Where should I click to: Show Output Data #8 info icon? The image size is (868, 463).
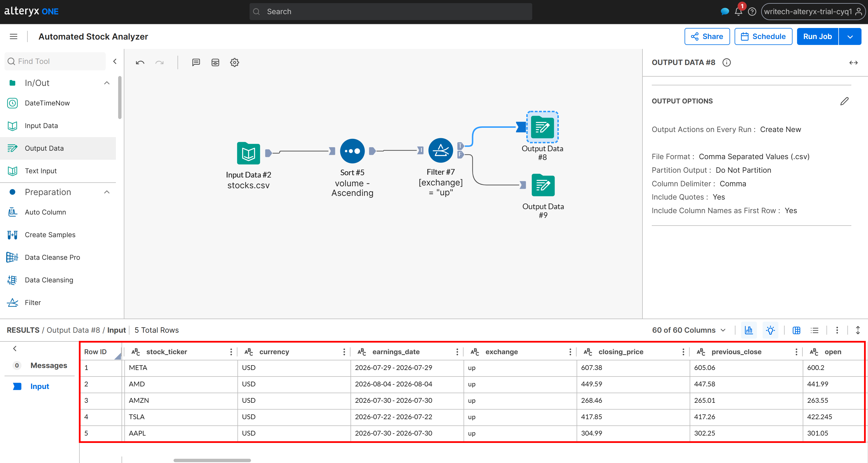coord(727,63)
